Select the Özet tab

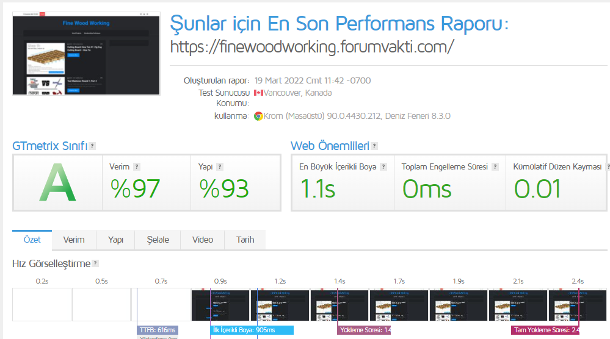32,240
